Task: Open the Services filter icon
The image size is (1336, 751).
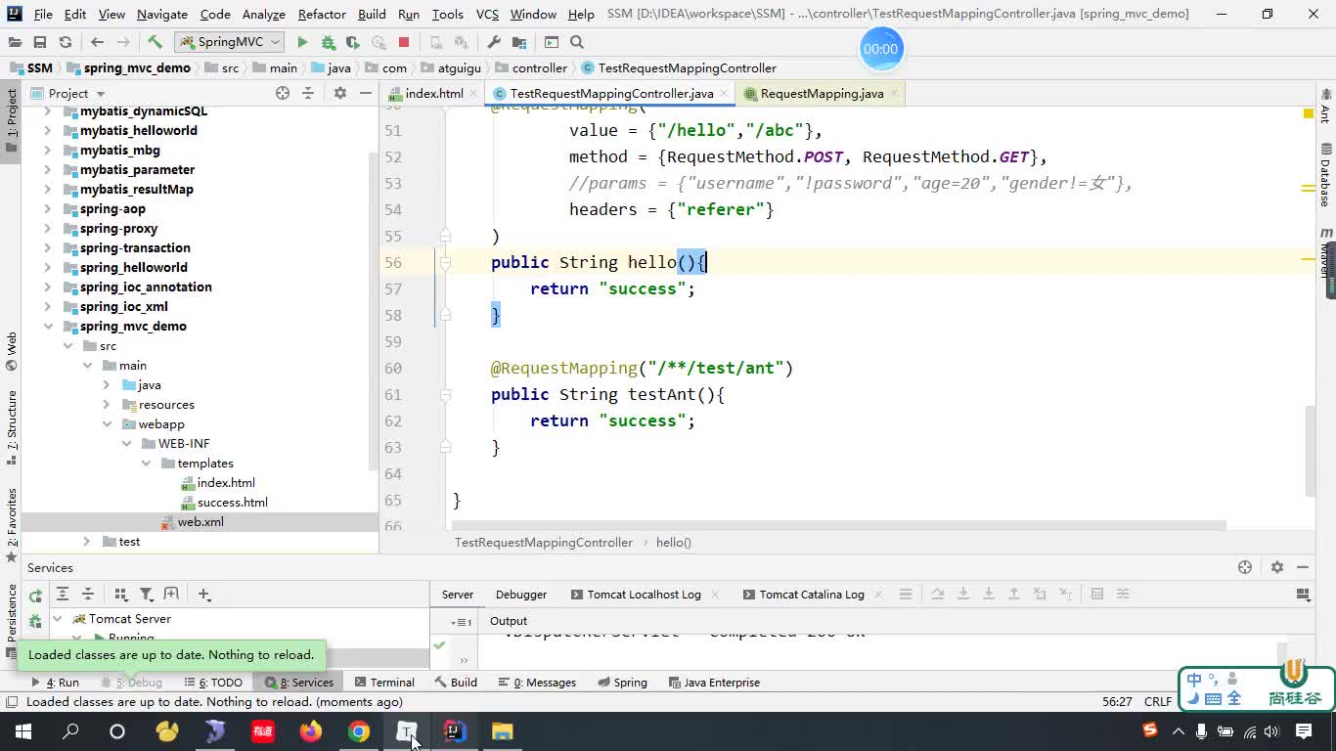Action: click(146, 594)
